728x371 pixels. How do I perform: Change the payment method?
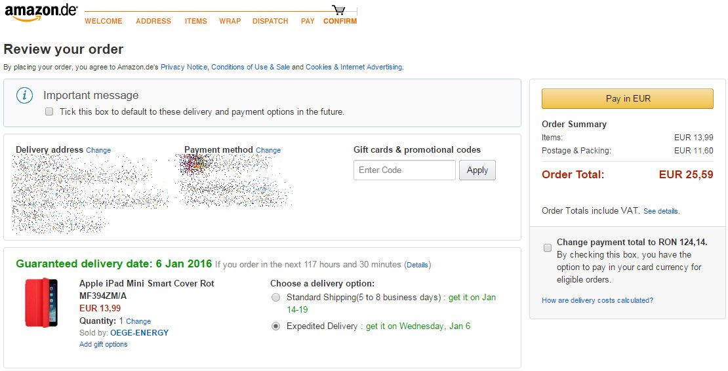coord(268,150)
